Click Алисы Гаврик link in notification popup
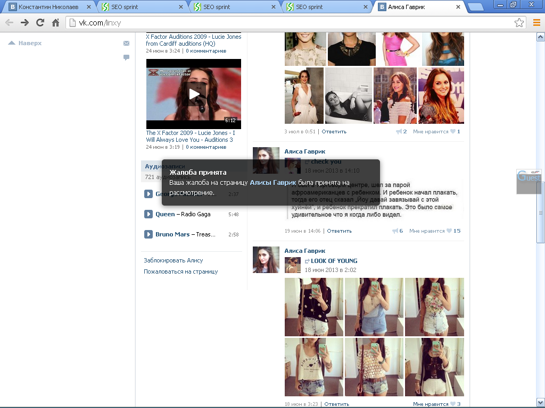 [x=273, y=183]
